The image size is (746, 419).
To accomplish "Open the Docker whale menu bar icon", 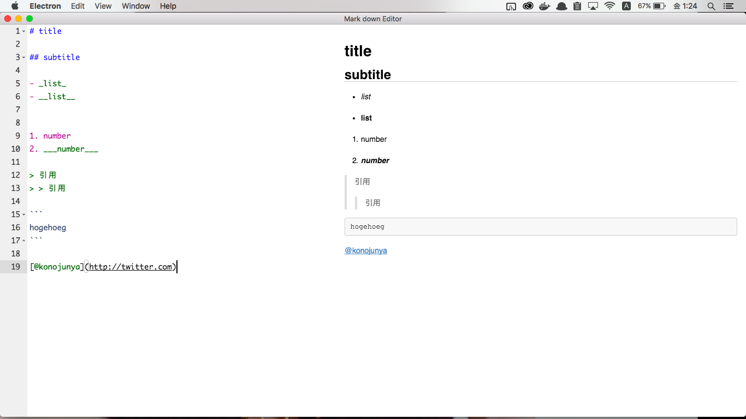I will pos(544,6).
